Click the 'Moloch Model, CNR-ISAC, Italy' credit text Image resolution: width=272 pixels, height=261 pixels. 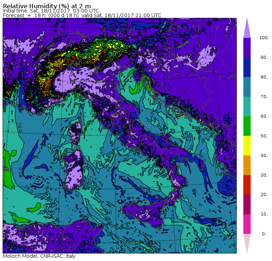(x=39, y=256)
